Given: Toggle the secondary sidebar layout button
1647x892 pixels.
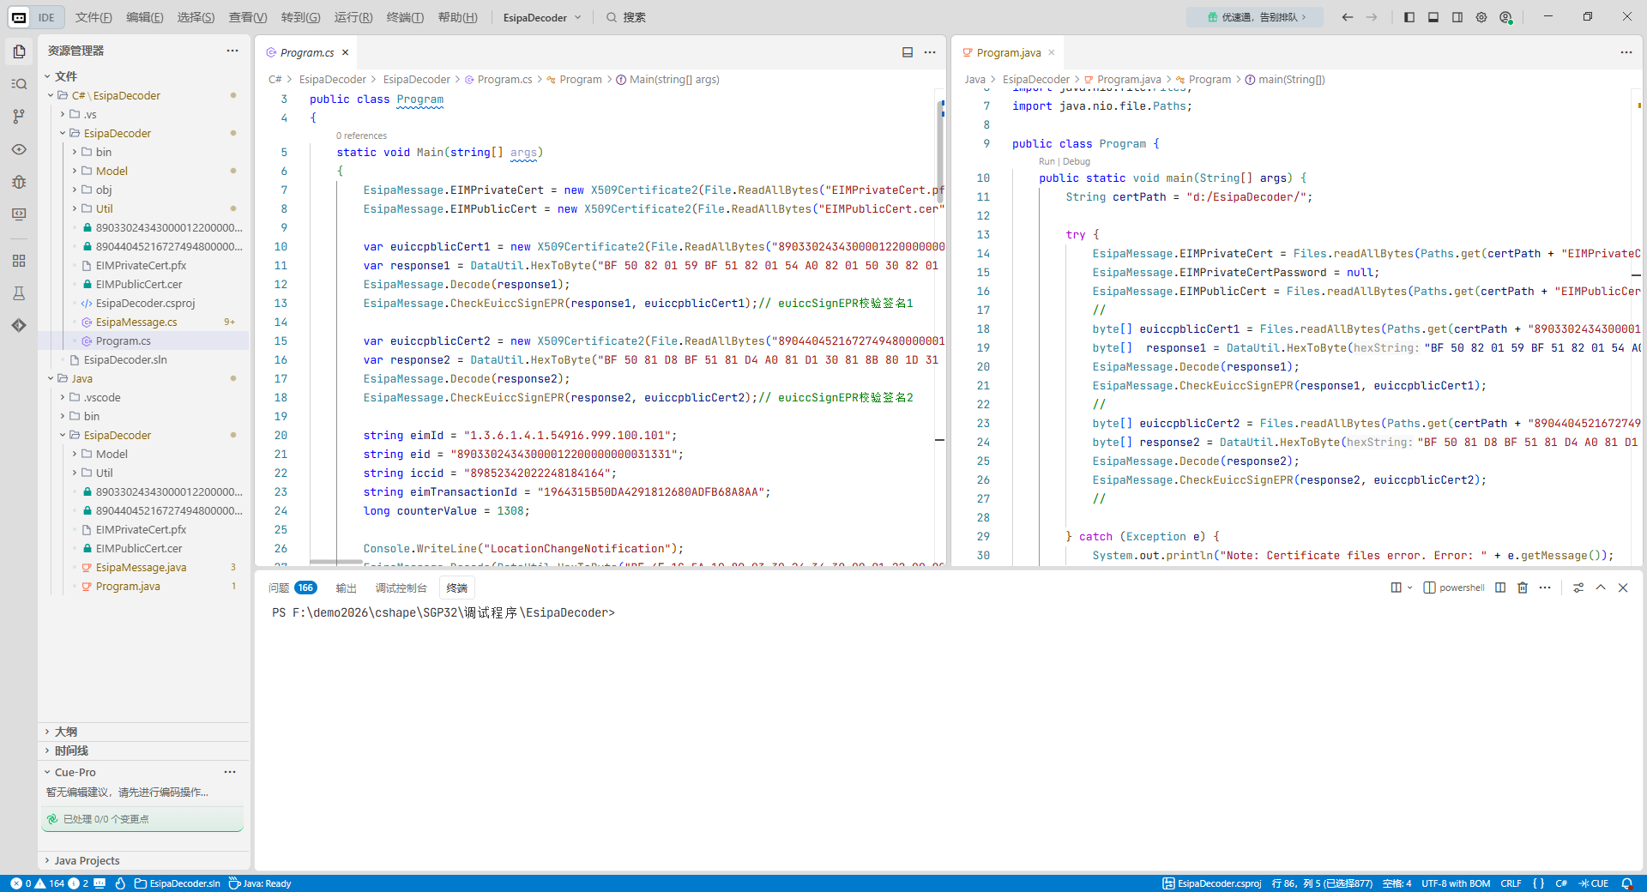Looking at the screenshot, I should pyautogui.click(x=1457, y=17).
